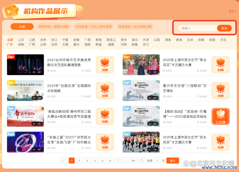
Task: Open the Top7 group dance thumbnail
Action: (141, 142)
